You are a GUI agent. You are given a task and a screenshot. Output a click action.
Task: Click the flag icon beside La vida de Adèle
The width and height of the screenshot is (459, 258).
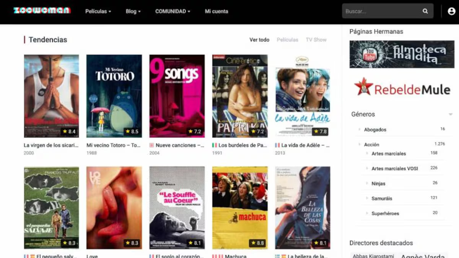pyautogui.click(x=277, y=145)
